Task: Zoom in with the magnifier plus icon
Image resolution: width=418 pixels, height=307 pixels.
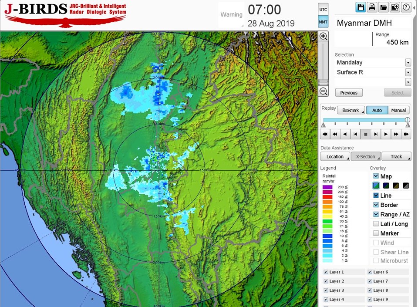Action: pos(324,37)
